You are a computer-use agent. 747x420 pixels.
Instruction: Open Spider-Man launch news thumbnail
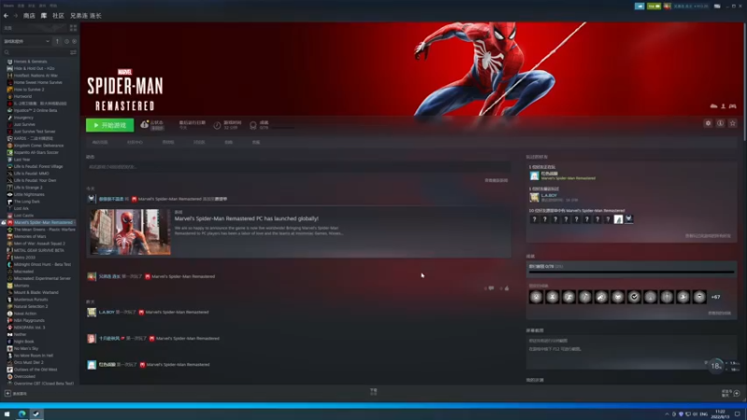(130, 231)
